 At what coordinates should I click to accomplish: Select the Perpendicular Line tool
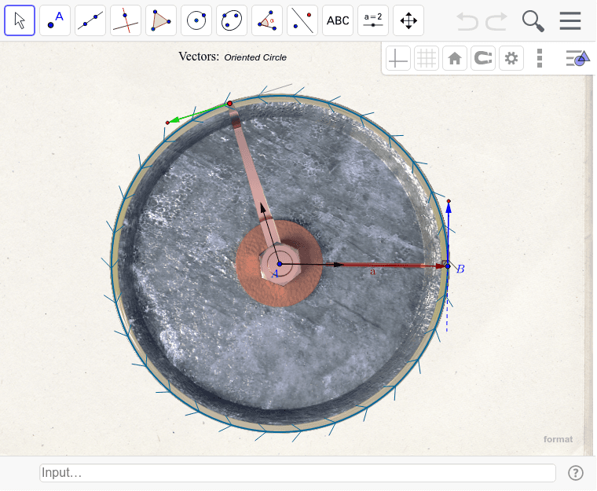pos(126,20)
